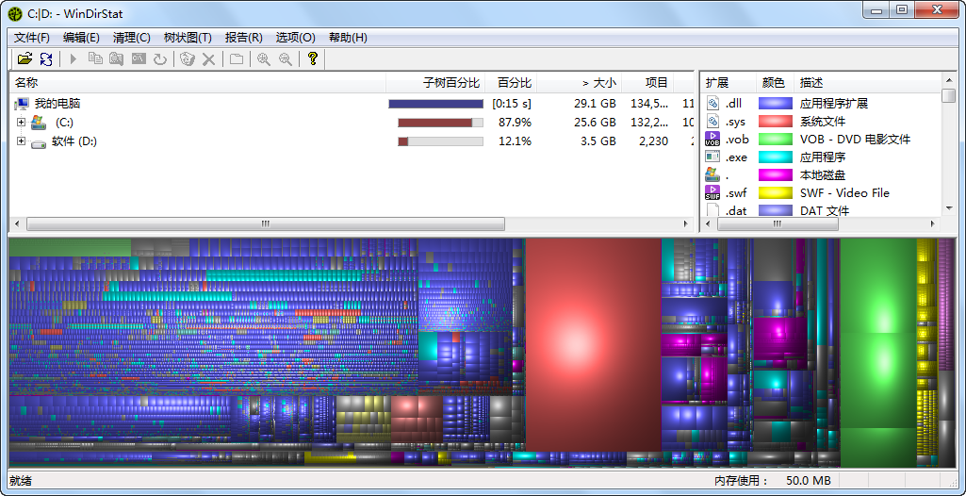Open the 文件(F) menu
Image resolution: width=966 pixels, height=496 pixels.
(x=31, y=38)
